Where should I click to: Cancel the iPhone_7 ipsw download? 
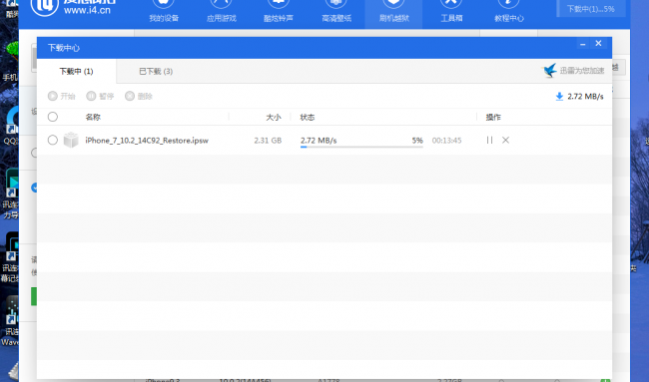click(505, 141)
